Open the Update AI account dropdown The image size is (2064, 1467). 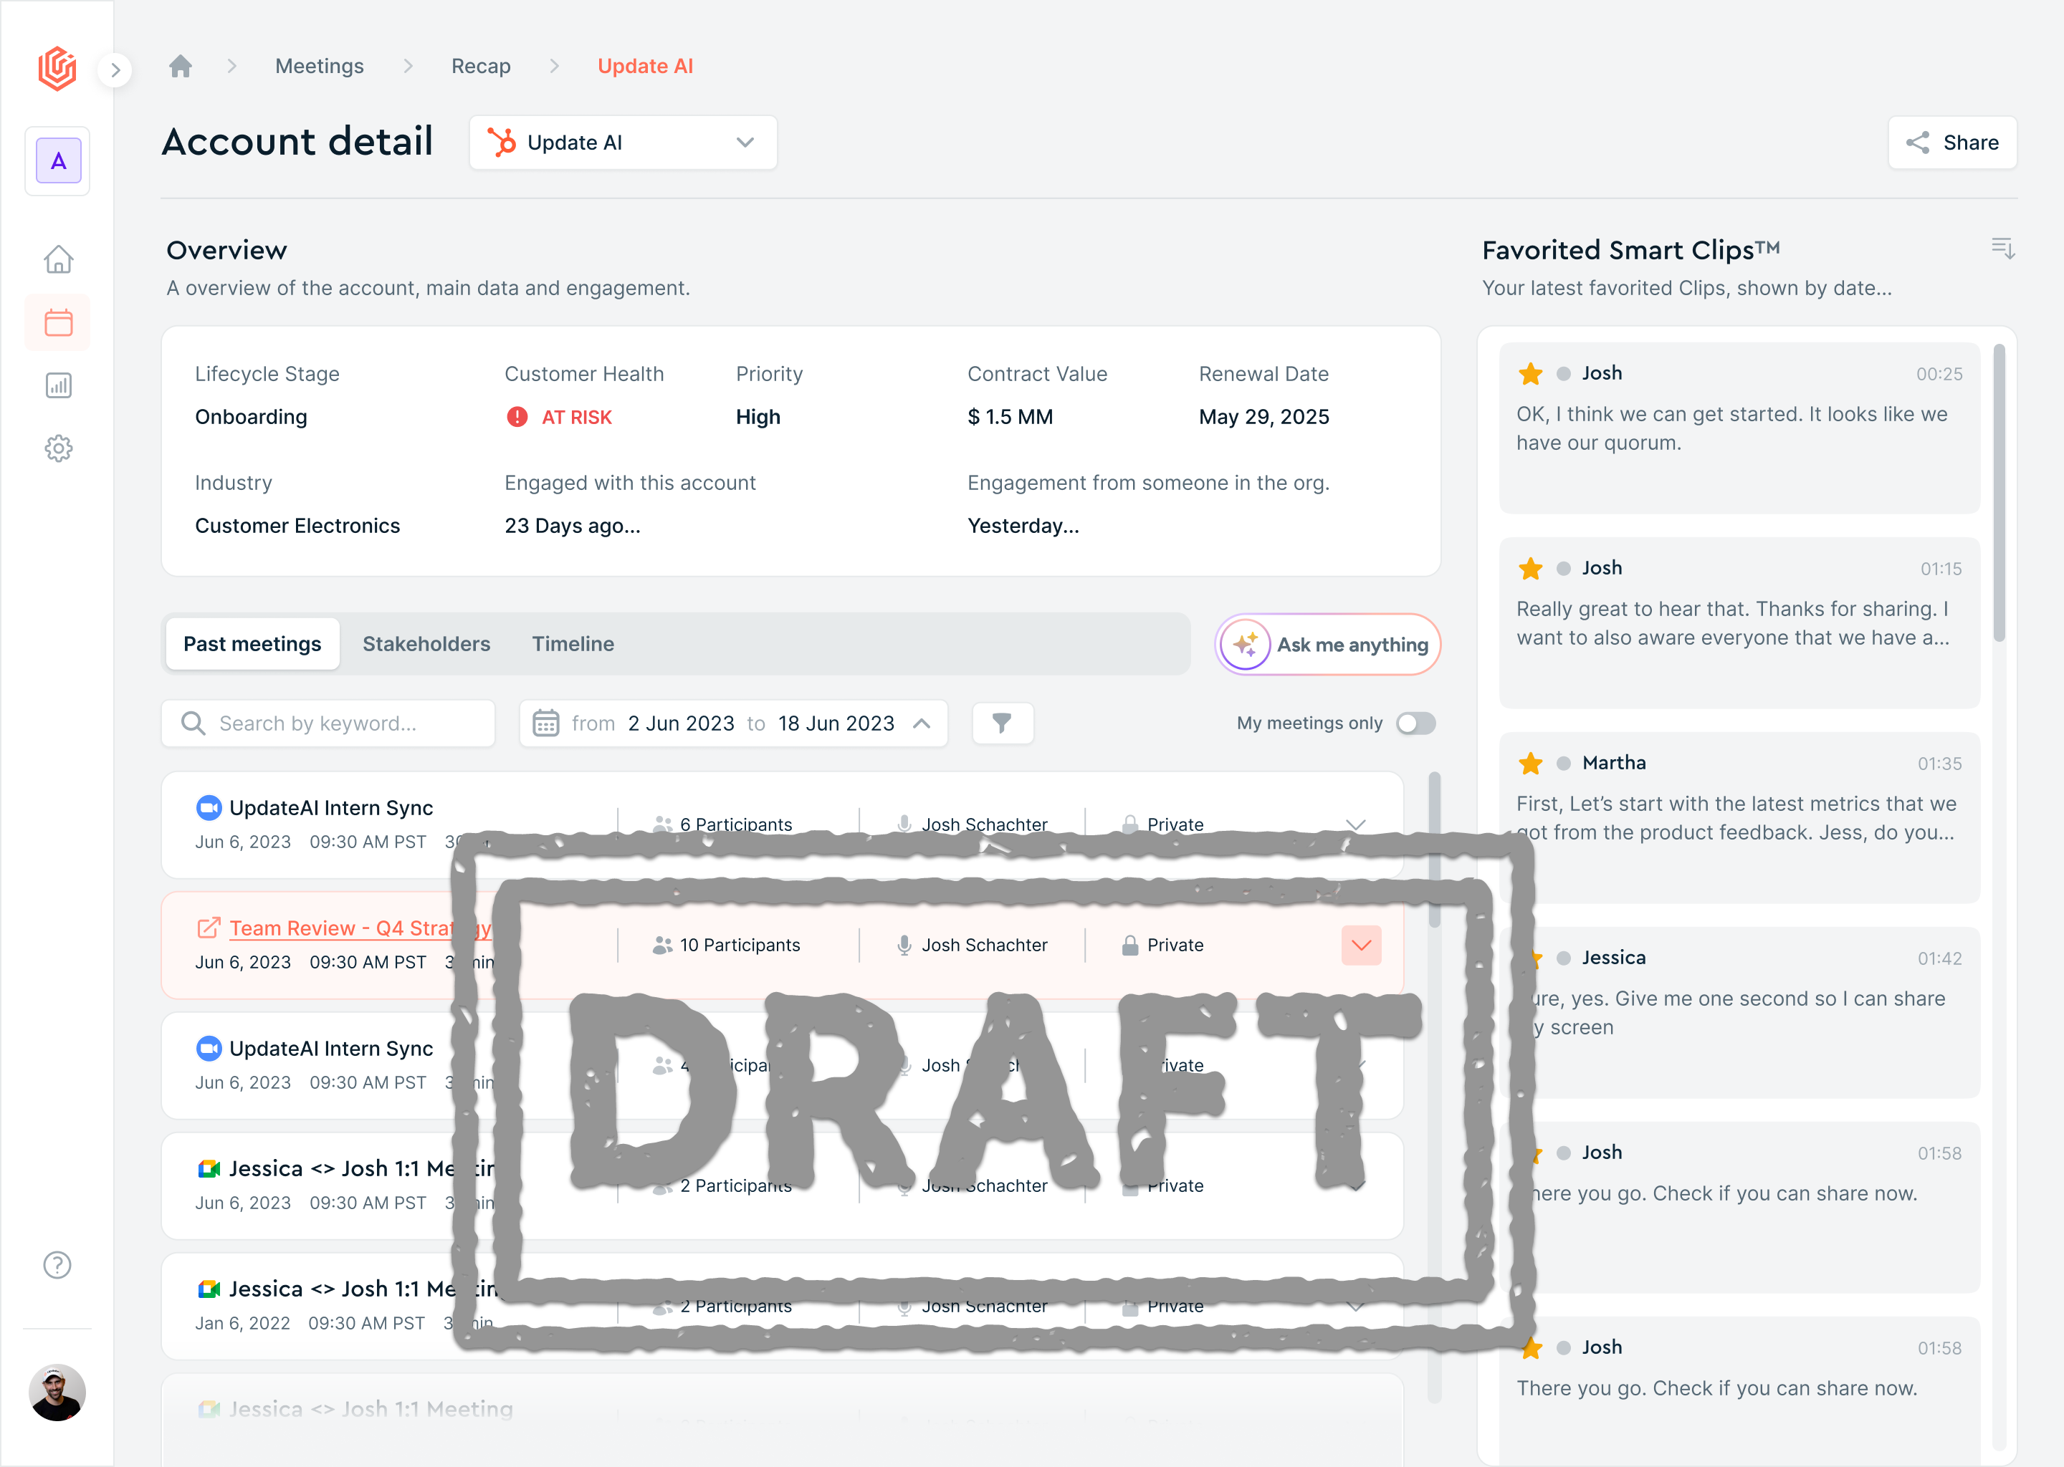tap(623, 143)
